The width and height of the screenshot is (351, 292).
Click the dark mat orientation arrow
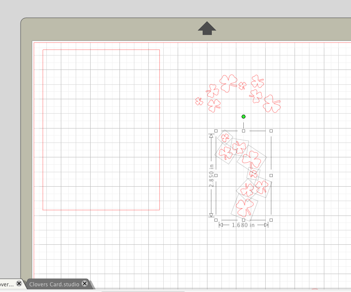[207, 28]
